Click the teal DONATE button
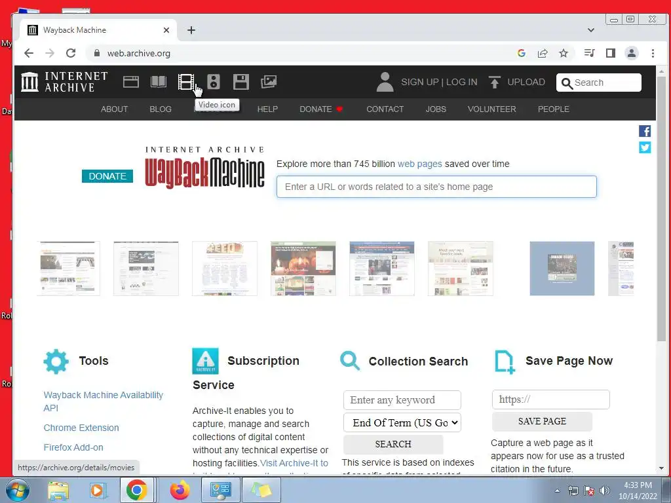The height and width of the screenshot is (503, 671). coord(107,176)
